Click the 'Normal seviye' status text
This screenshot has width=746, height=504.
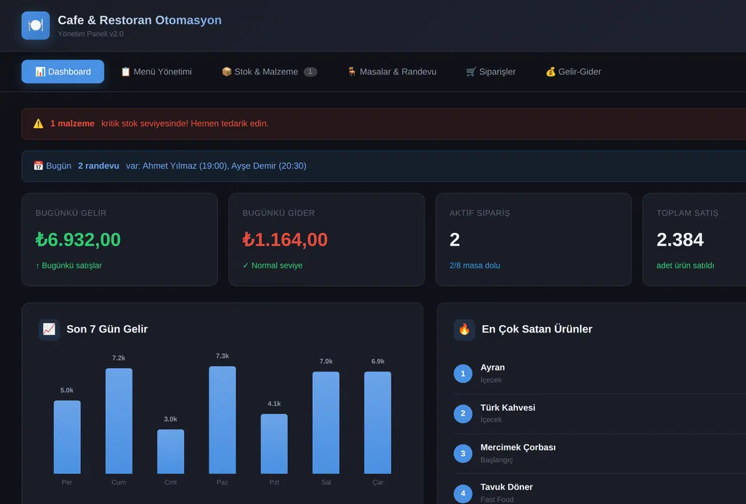click(x=273, y=265)
